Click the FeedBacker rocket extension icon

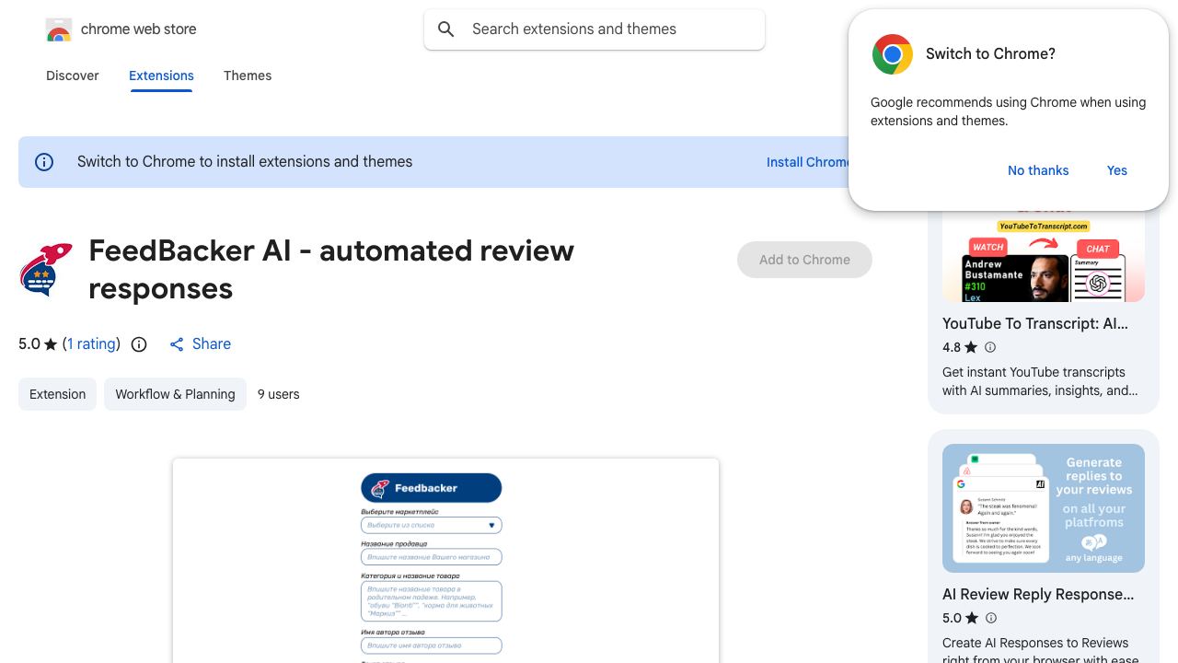click(46, 270)
